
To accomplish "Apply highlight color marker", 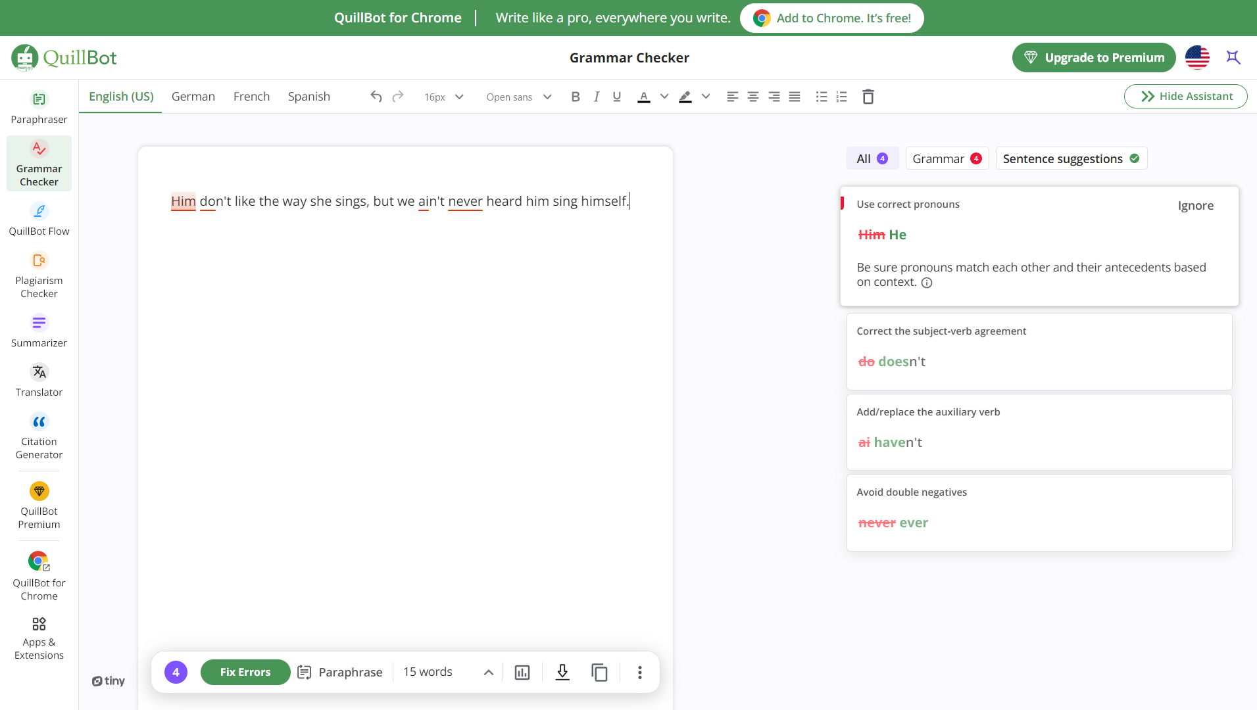I will (x=685, y=97).
